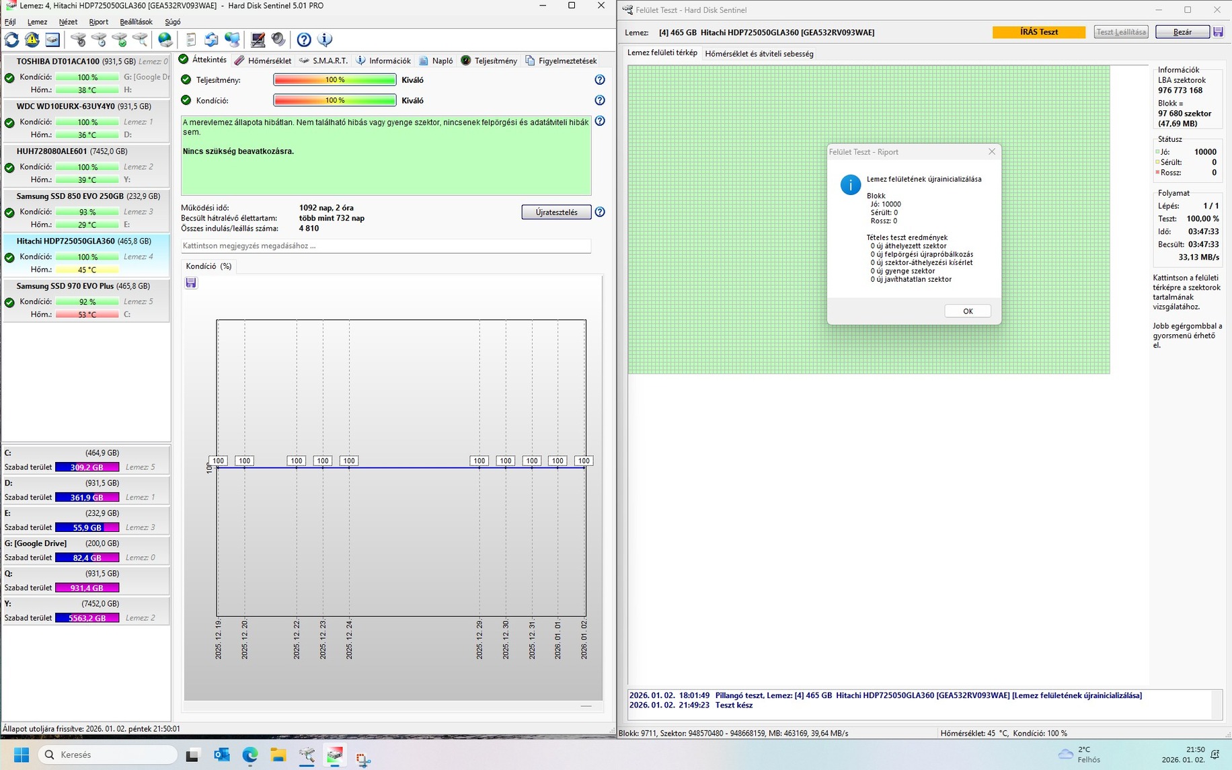Click the note field 'Kattintson megjegyzés megadásához'
Screen dimensions: 1232x770
[386, 246]
